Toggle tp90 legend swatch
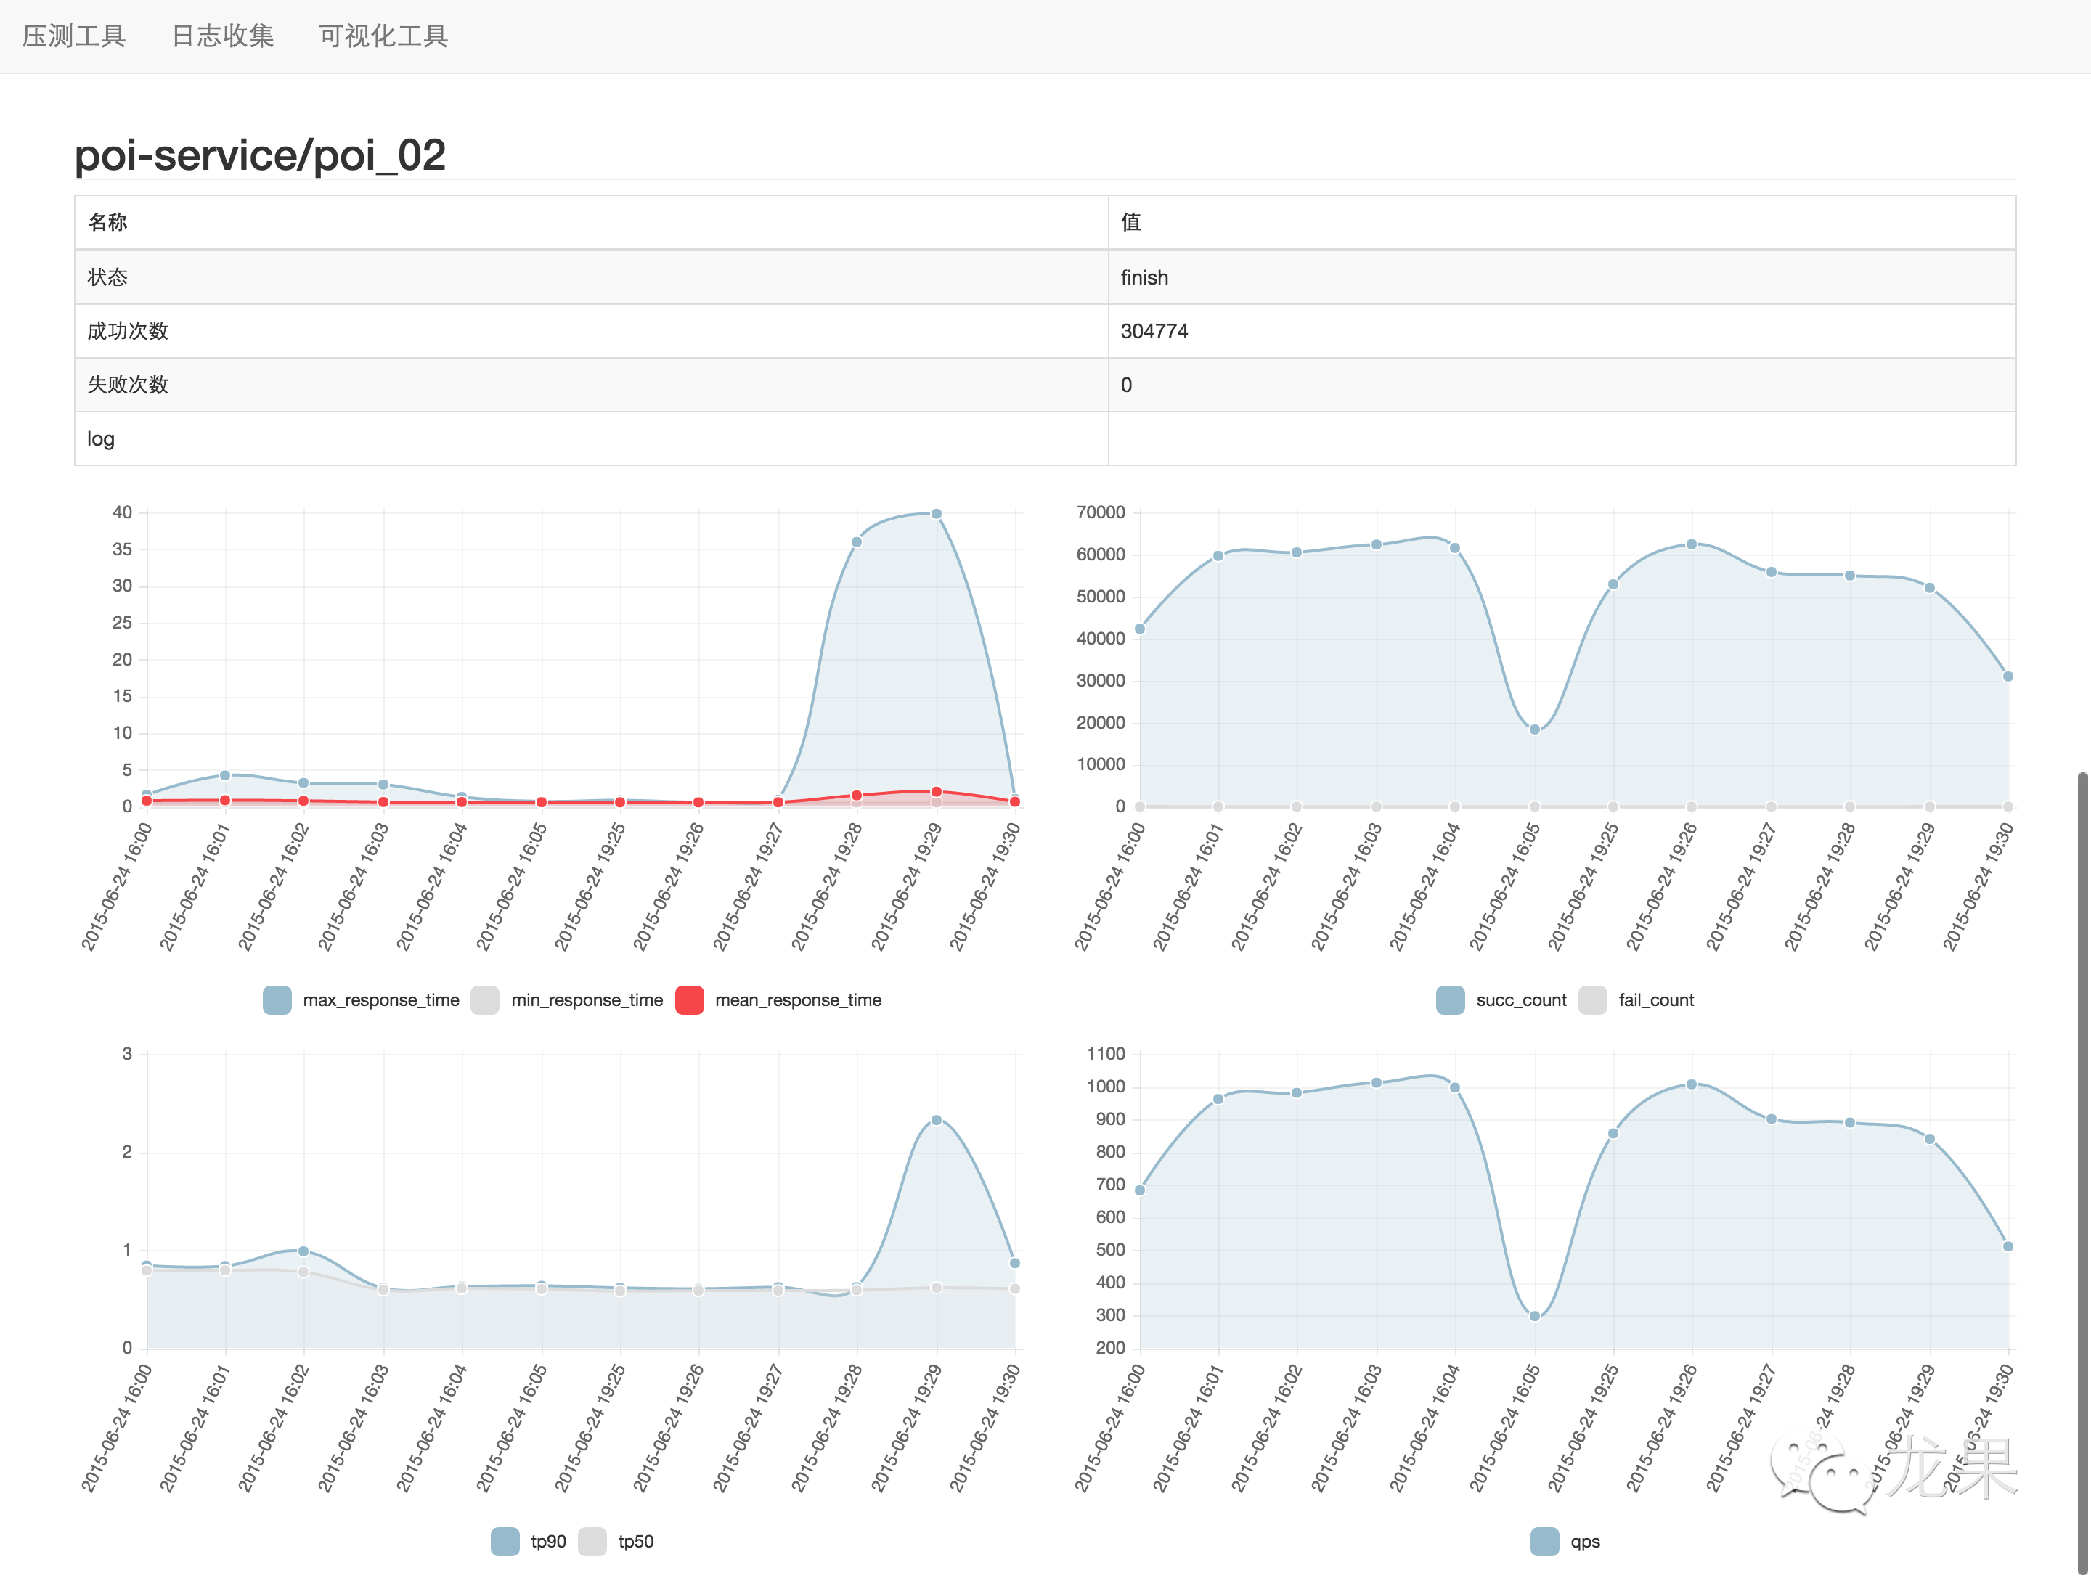Screen dimensions: 2091x1578 click(x=505, y=1541)
